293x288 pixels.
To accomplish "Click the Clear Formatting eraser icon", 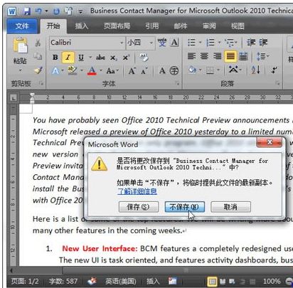I will pos(144,58).
